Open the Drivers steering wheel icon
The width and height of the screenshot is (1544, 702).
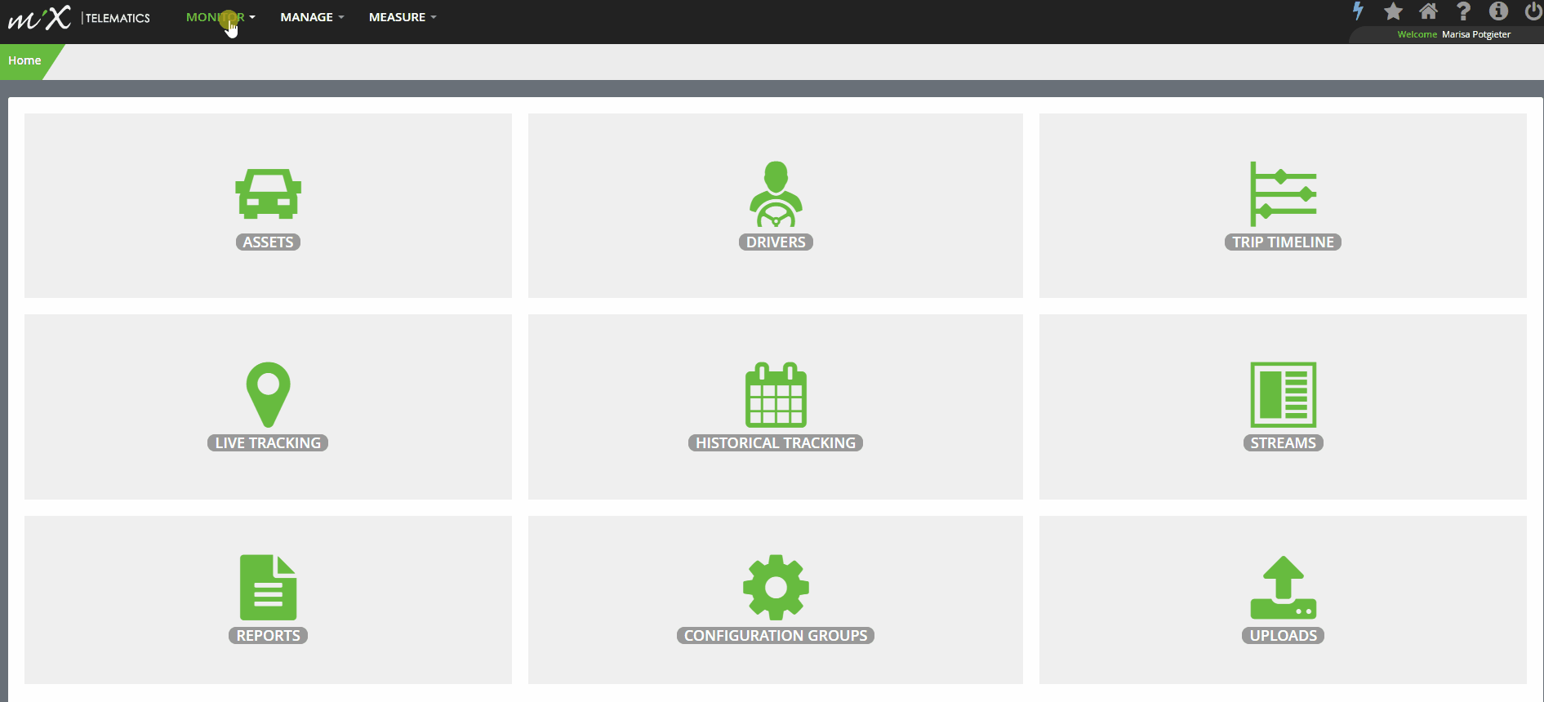tap(776, 193)
